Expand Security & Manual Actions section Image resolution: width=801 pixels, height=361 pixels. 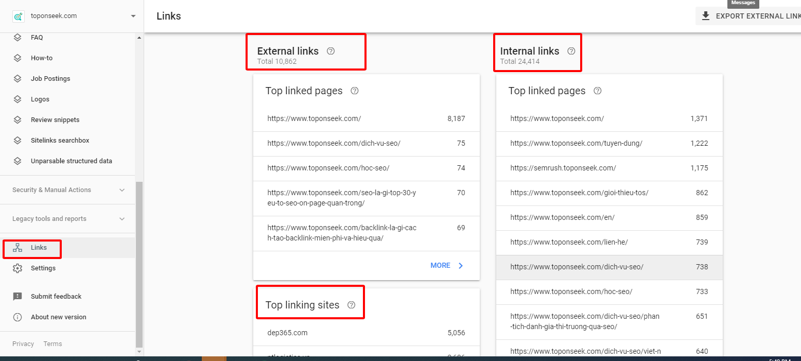[122, 190]
